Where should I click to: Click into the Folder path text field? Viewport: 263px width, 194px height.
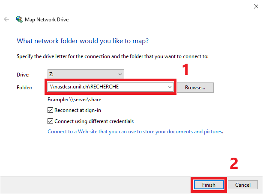pyautogui.click(x=107, y=87)
